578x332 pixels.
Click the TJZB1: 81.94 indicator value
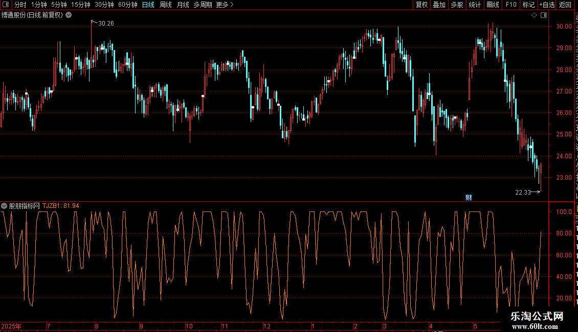61,206
